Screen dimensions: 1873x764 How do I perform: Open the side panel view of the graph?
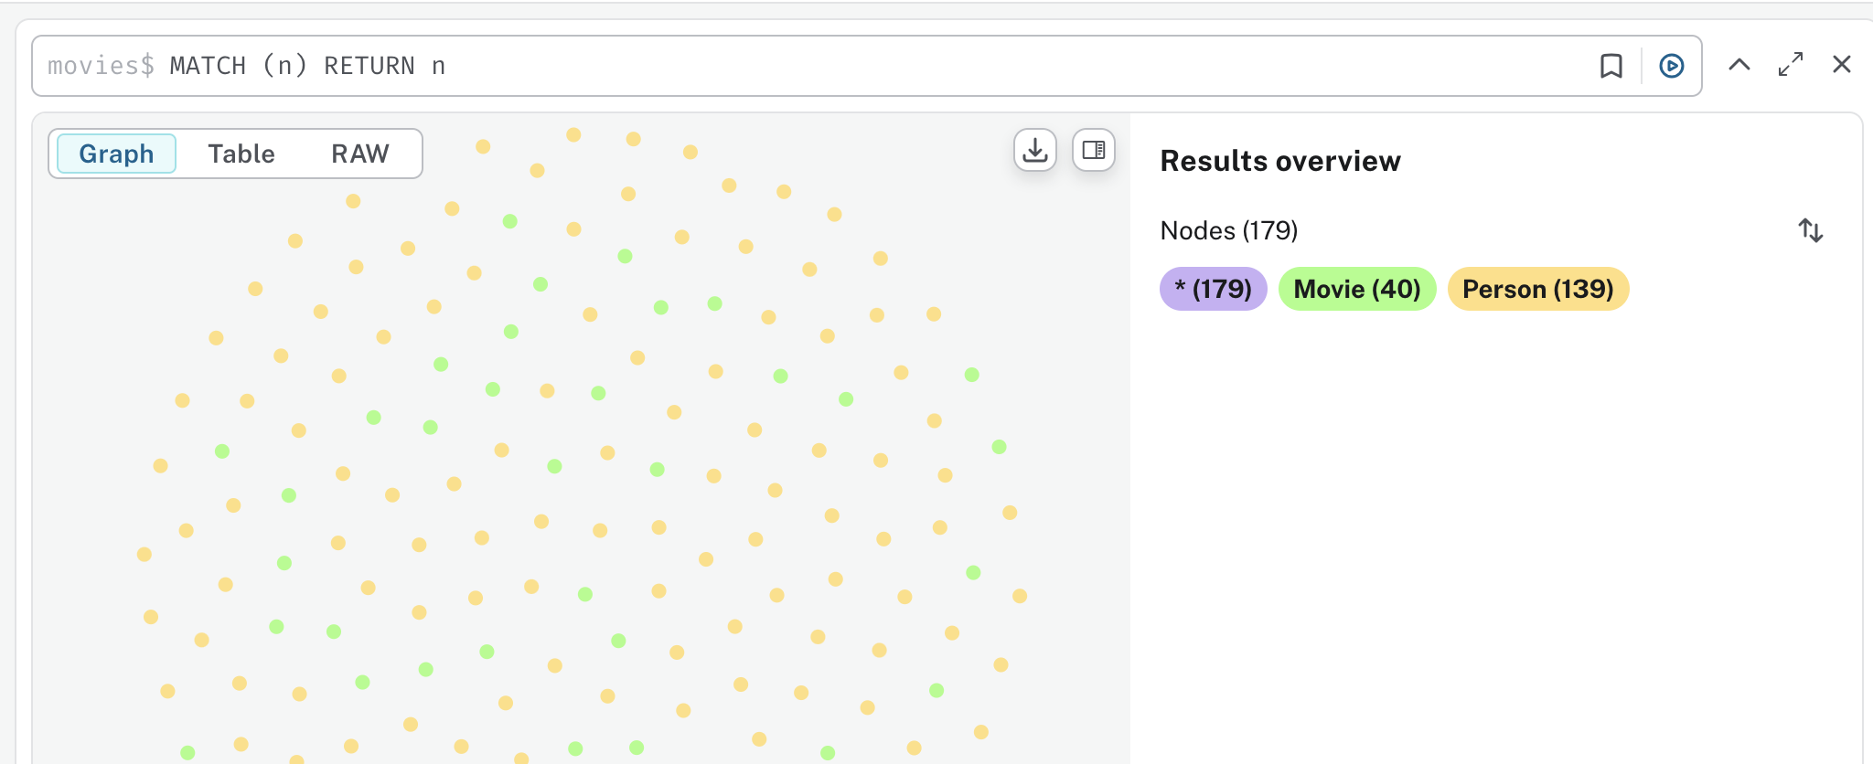pyautogui.click(x=1093, y=150)
